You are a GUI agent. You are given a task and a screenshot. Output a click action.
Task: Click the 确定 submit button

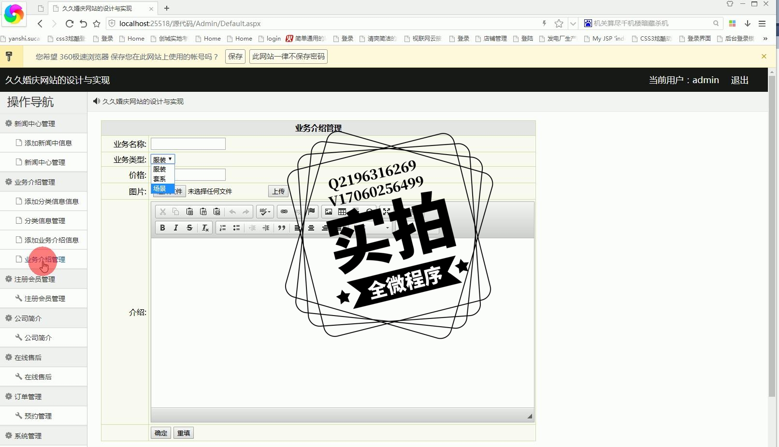click(161, 433)
